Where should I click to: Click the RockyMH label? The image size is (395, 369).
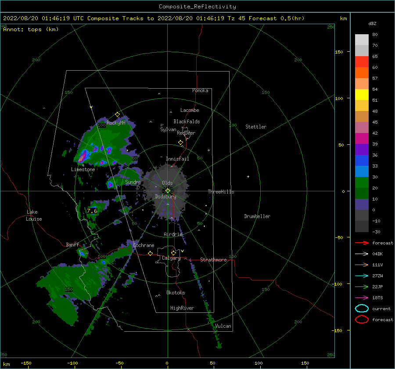click(116, 123)
